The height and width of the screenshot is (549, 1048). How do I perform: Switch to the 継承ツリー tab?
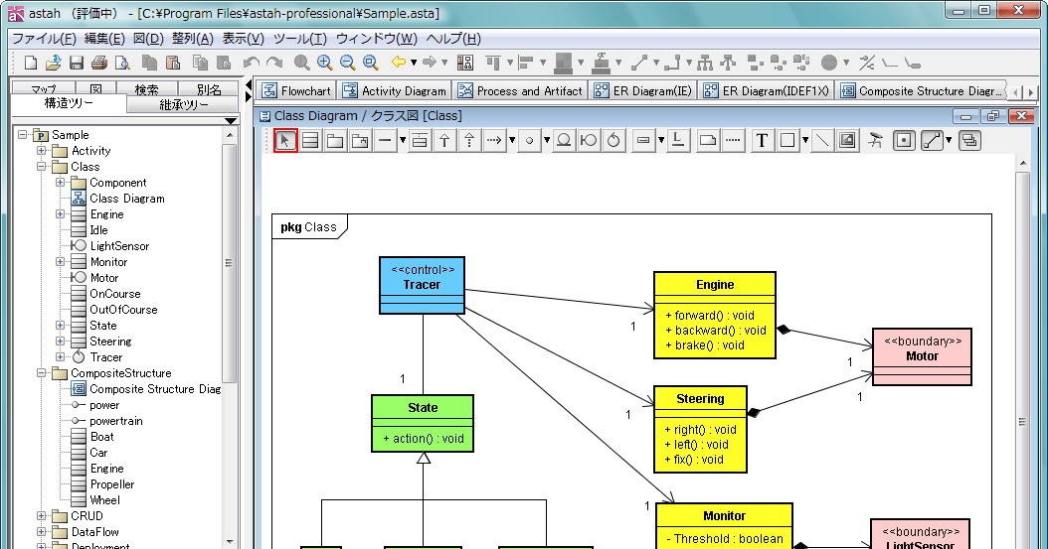183,104
